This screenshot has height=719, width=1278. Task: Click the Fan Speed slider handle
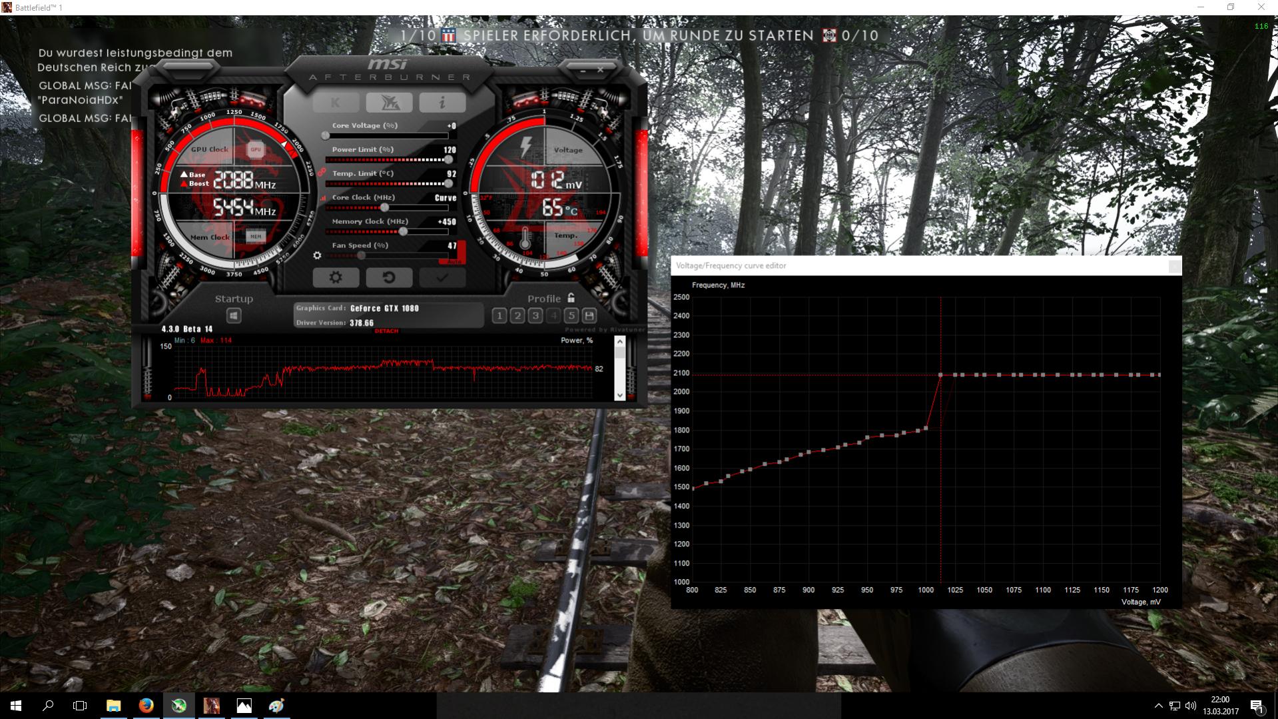[x=361, y=256]
